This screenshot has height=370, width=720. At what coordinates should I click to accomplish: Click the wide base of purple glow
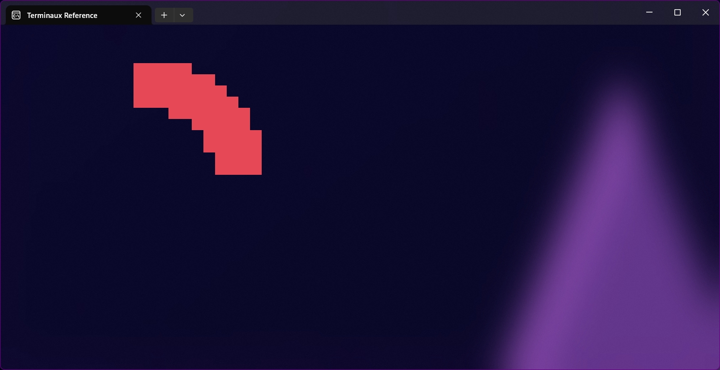607,340
